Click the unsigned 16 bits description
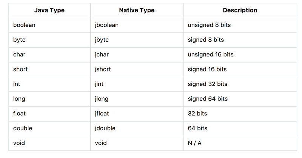Viewport: 302px width, 158px height. pyautogui.click(x=211, y=55)
